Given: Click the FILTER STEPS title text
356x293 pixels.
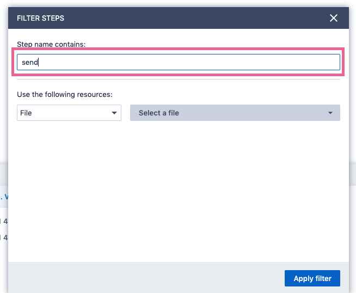Looking at the screenshot, I should tap(40, 18).
